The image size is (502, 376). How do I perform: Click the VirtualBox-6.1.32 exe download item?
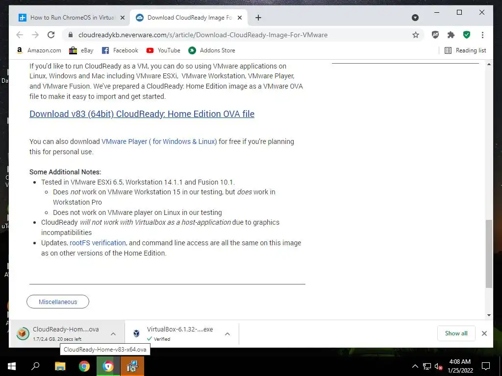(182, 333)
